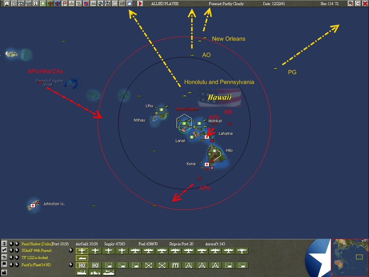The width and height of the screenshot is (369, 277).
Task: Click the repair shipyard icon with wrench and ship
Action: click(x=109, y=273)
